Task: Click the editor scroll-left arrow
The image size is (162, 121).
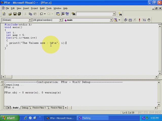Action: tap(3, 77)
